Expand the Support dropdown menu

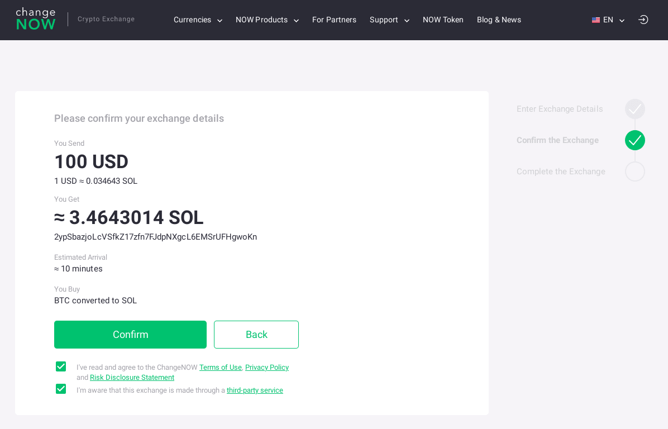[389, 20]
